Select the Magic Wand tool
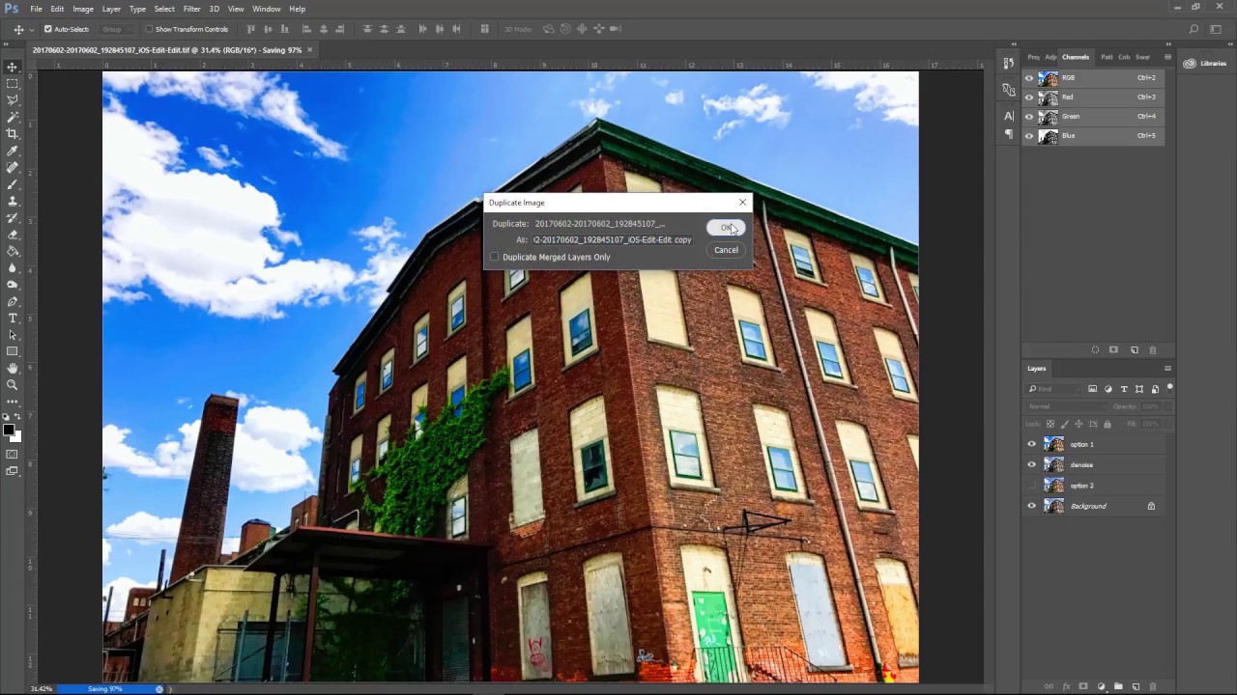This screenshot has height=695, width=1237. (13, 117)
